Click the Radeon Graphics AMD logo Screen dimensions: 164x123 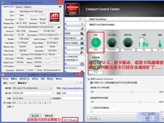[72, 9]
